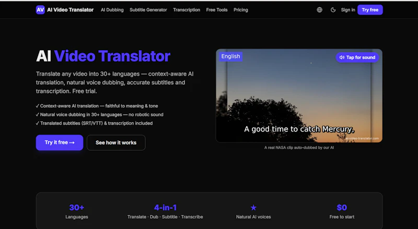Click See how it works button
The height and width of the screenshot is (229, 418).
[116, 142]
